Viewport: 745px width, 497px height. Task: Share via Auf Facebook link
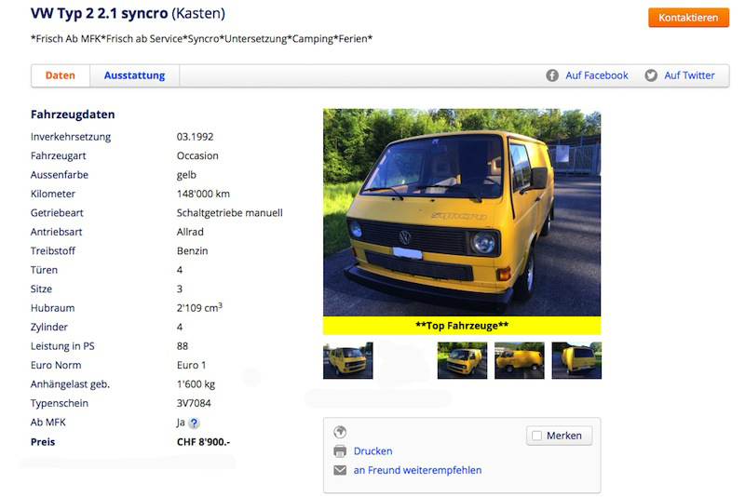597,75
